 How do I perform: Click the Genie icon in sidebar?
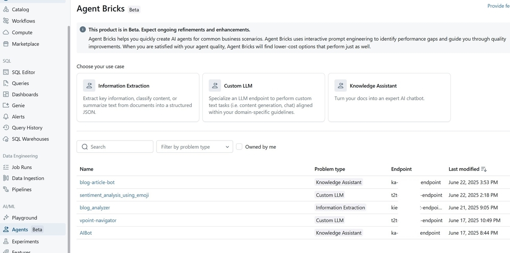(x=6, y=105)
